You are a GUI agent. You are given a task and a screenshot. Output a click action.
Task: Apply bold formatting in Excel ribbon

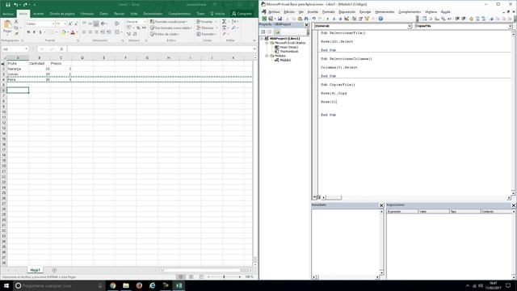coord(29,32)
